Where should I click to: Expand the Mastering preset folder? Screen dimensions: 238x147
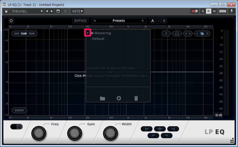88,33
